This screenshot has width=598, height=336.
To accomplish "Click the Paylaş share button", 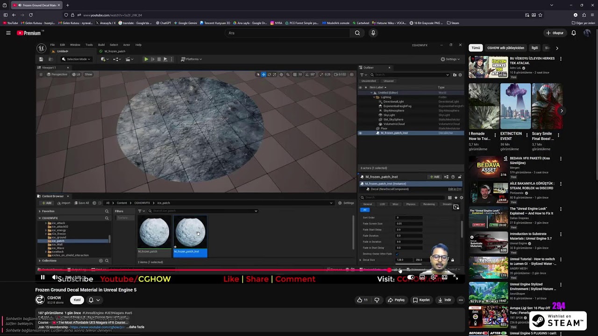I will pos(396,300).
